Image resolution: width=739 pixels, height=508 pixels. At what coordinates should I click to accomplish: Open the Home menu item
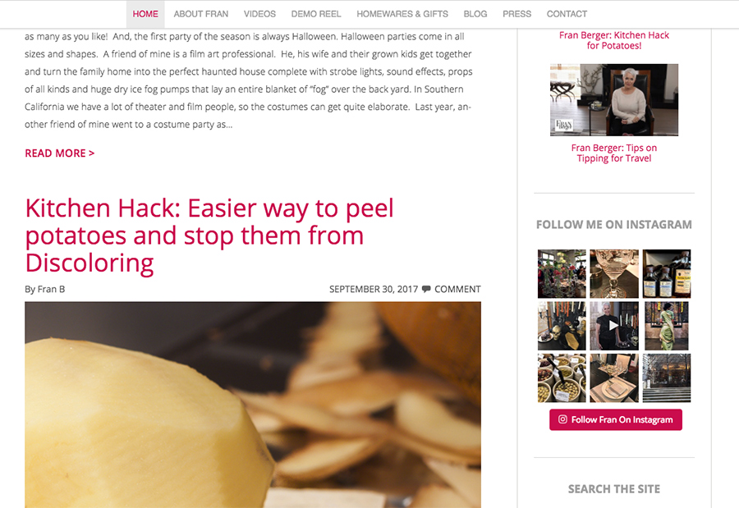point(145,14)
